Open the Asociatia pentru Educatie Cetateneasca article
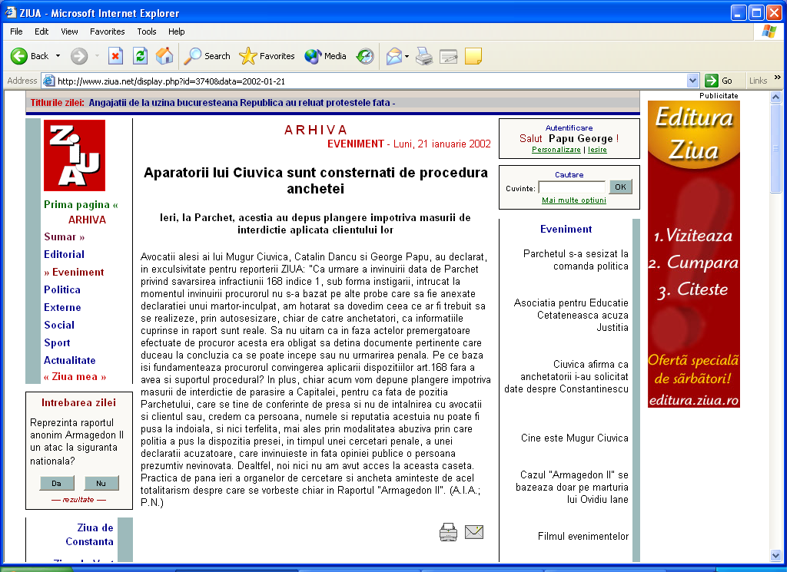Image resolution: width=790 pixels, height=572 pixels. click(571, 316)
